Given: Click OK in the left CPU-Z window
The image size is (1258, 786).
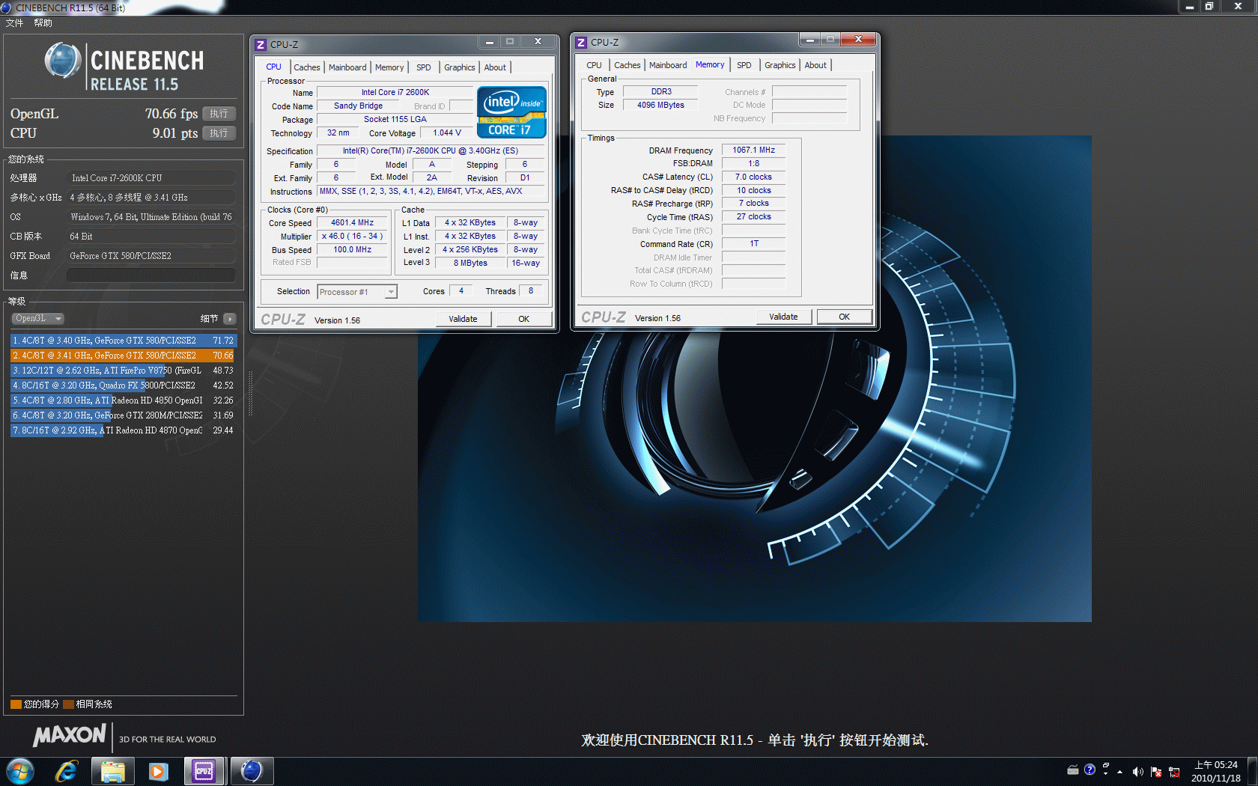Looking at the screenshot, I should click(x=523, y=319).
